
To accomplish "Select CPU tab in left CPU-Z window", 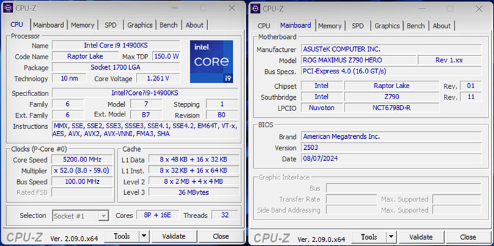I will tap(17, 24).
